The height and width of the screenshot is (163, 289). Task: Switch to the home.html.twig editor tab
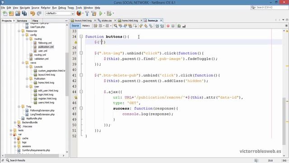coord(130,20)
